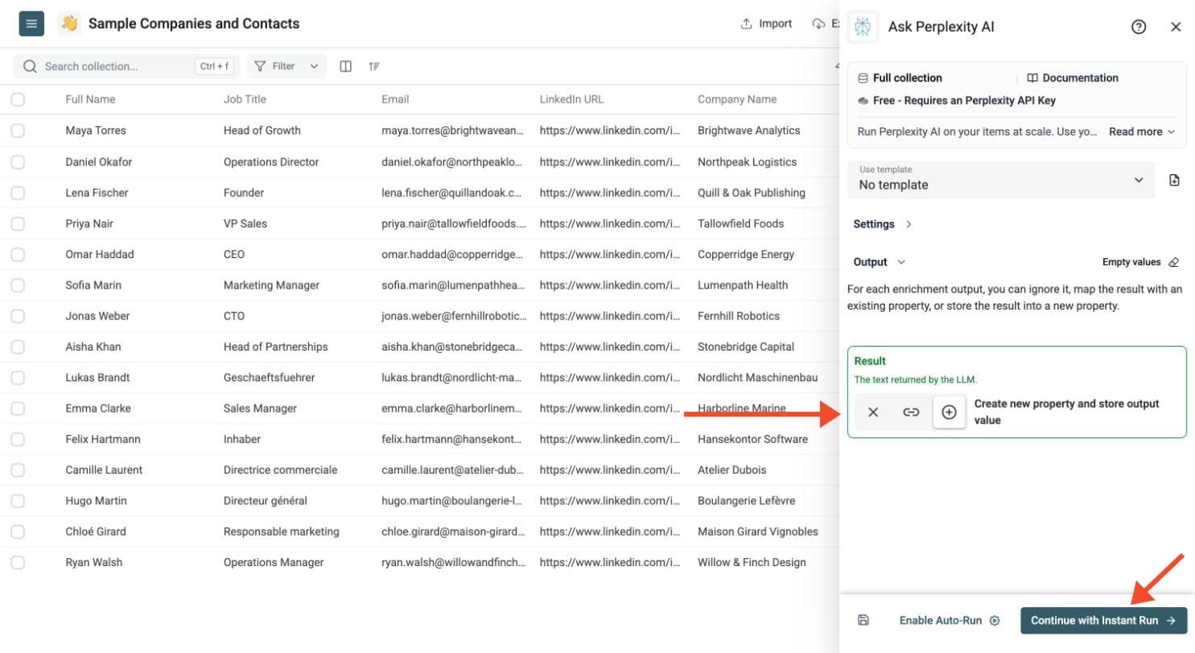Tick the checkbox for Maya Torres
1195x653 pixels.
(18, 130)
